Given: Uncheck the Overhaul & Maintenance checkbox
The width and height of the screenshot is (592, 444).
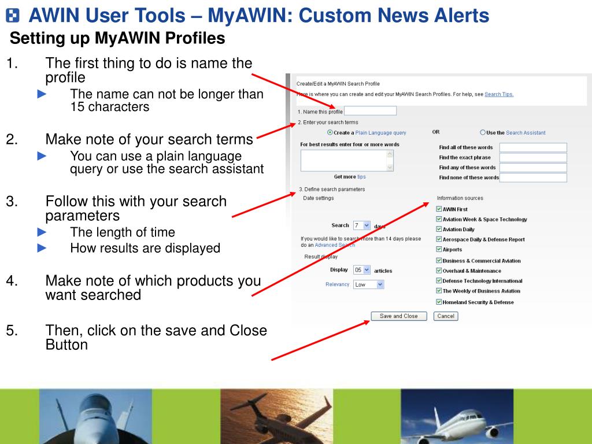Looking at the screenshot, I should coord(439,271).
